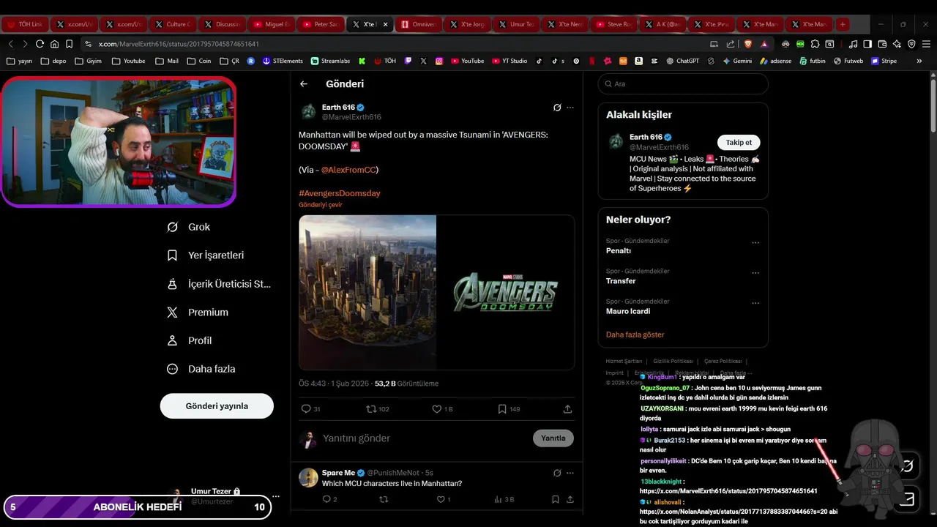Viewport: 937px width, 527px height.
Task: Click Takip et to follow Earth 616
Action: (x=739, y=143)
